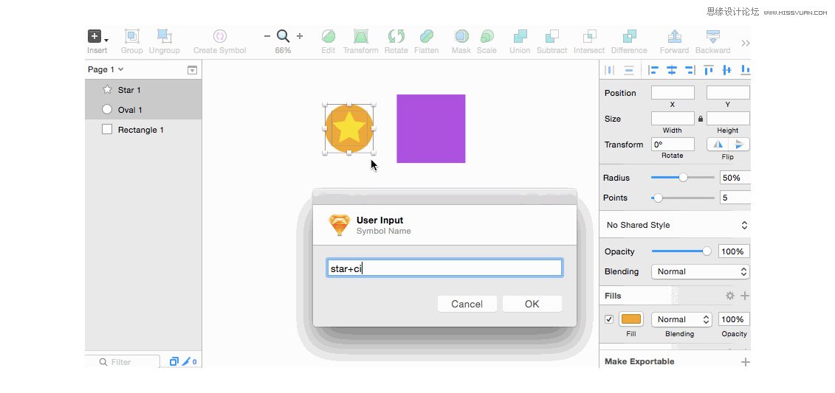Toggle the Fill enabled checkbox
This screenshot has height=393, width=835.
(x=609, y=319)
